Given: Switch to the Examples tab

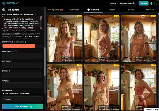Looking at the screenshot, I should 74,10.
